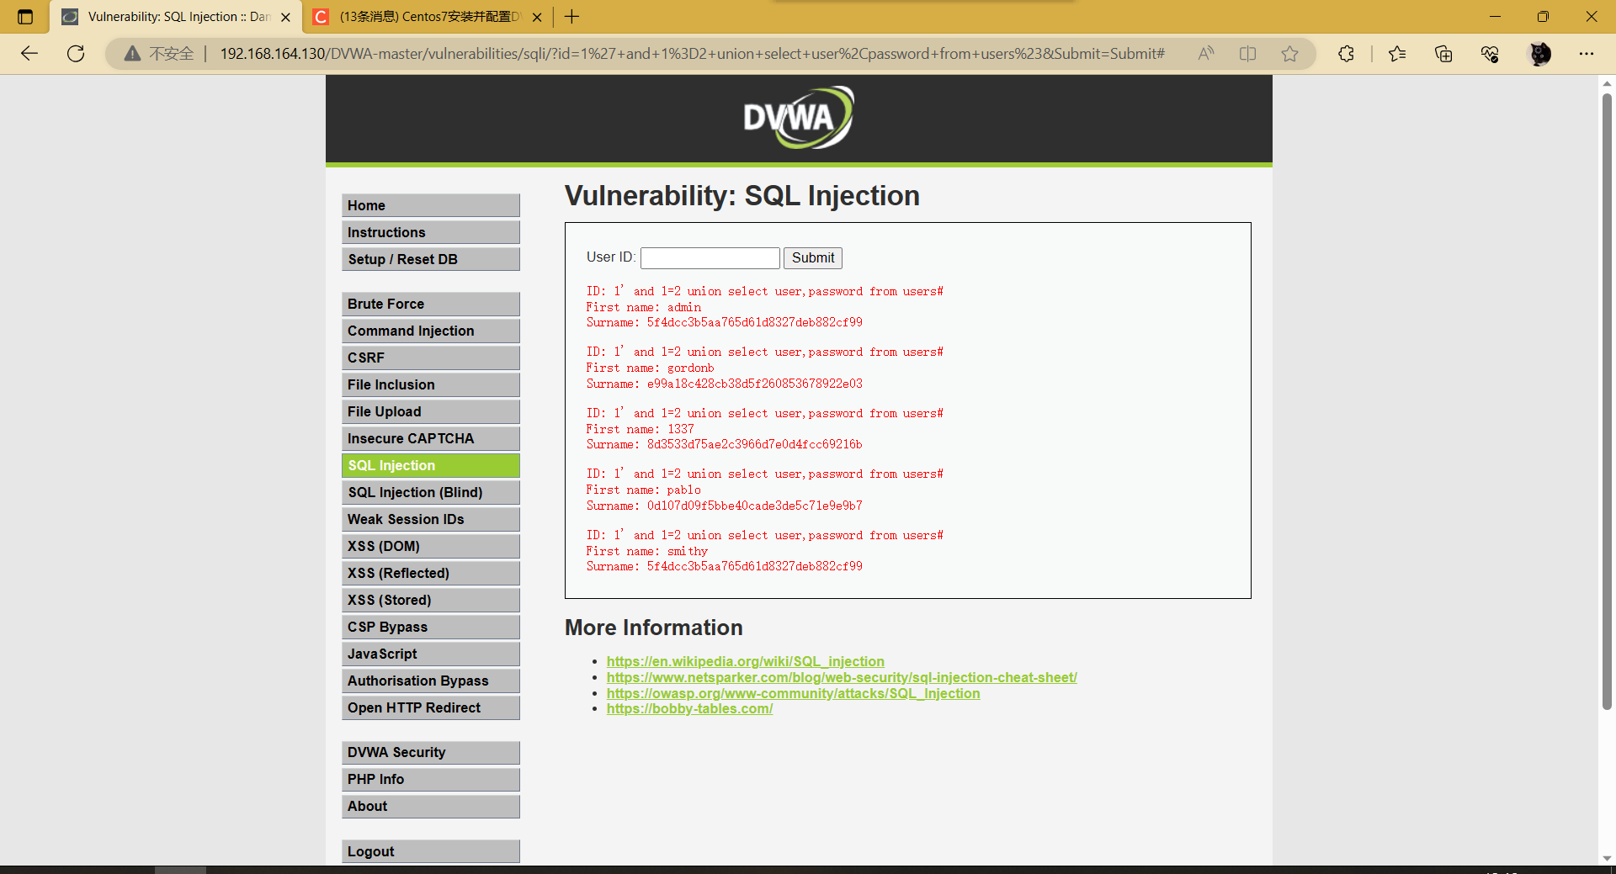This screenshot has height=874, width=1616.
Task: Open the JavaScript page
Action: click(x=431, y=654)
